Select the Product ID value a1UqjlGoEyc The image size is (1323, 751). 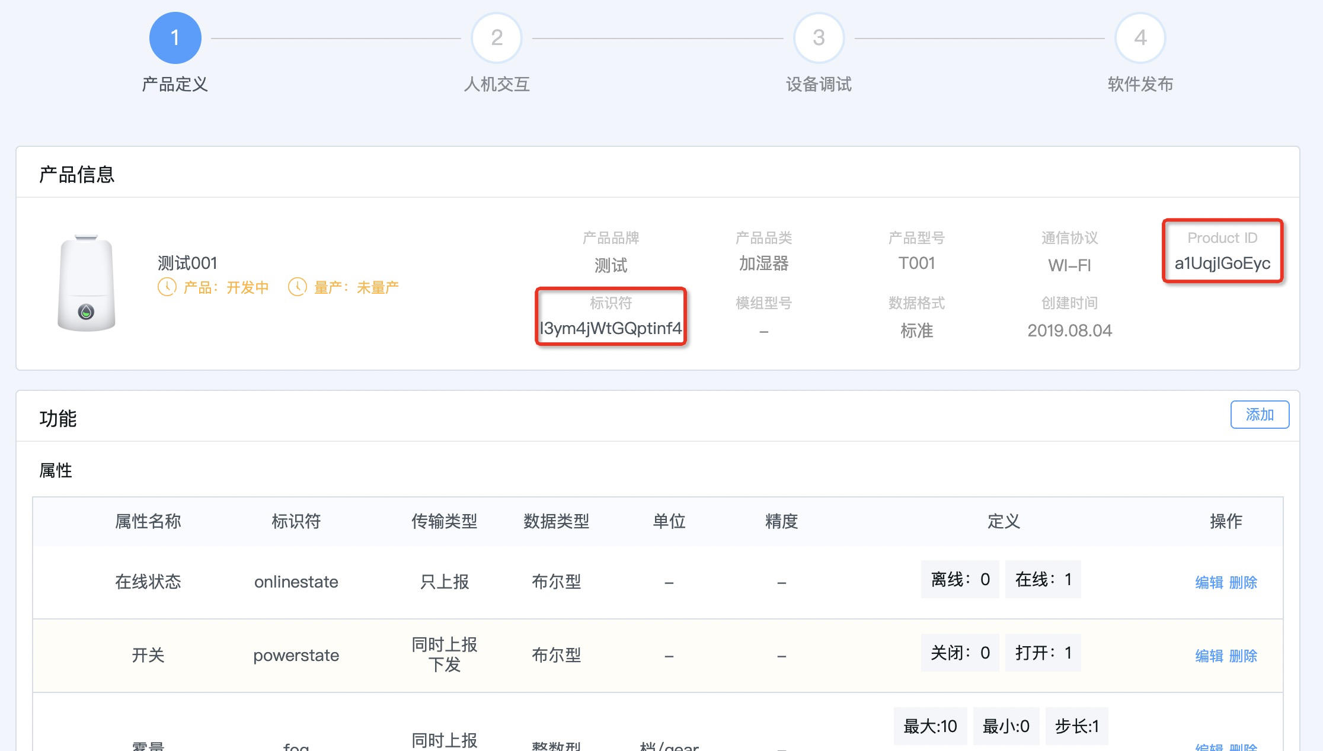[x=1222, y=263]
